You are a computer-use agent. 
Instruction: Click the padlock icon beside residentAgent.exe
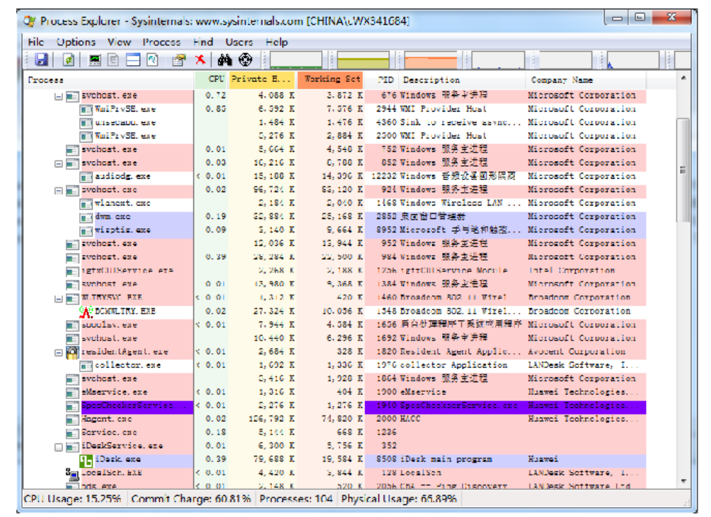click(x=72, y=352)
